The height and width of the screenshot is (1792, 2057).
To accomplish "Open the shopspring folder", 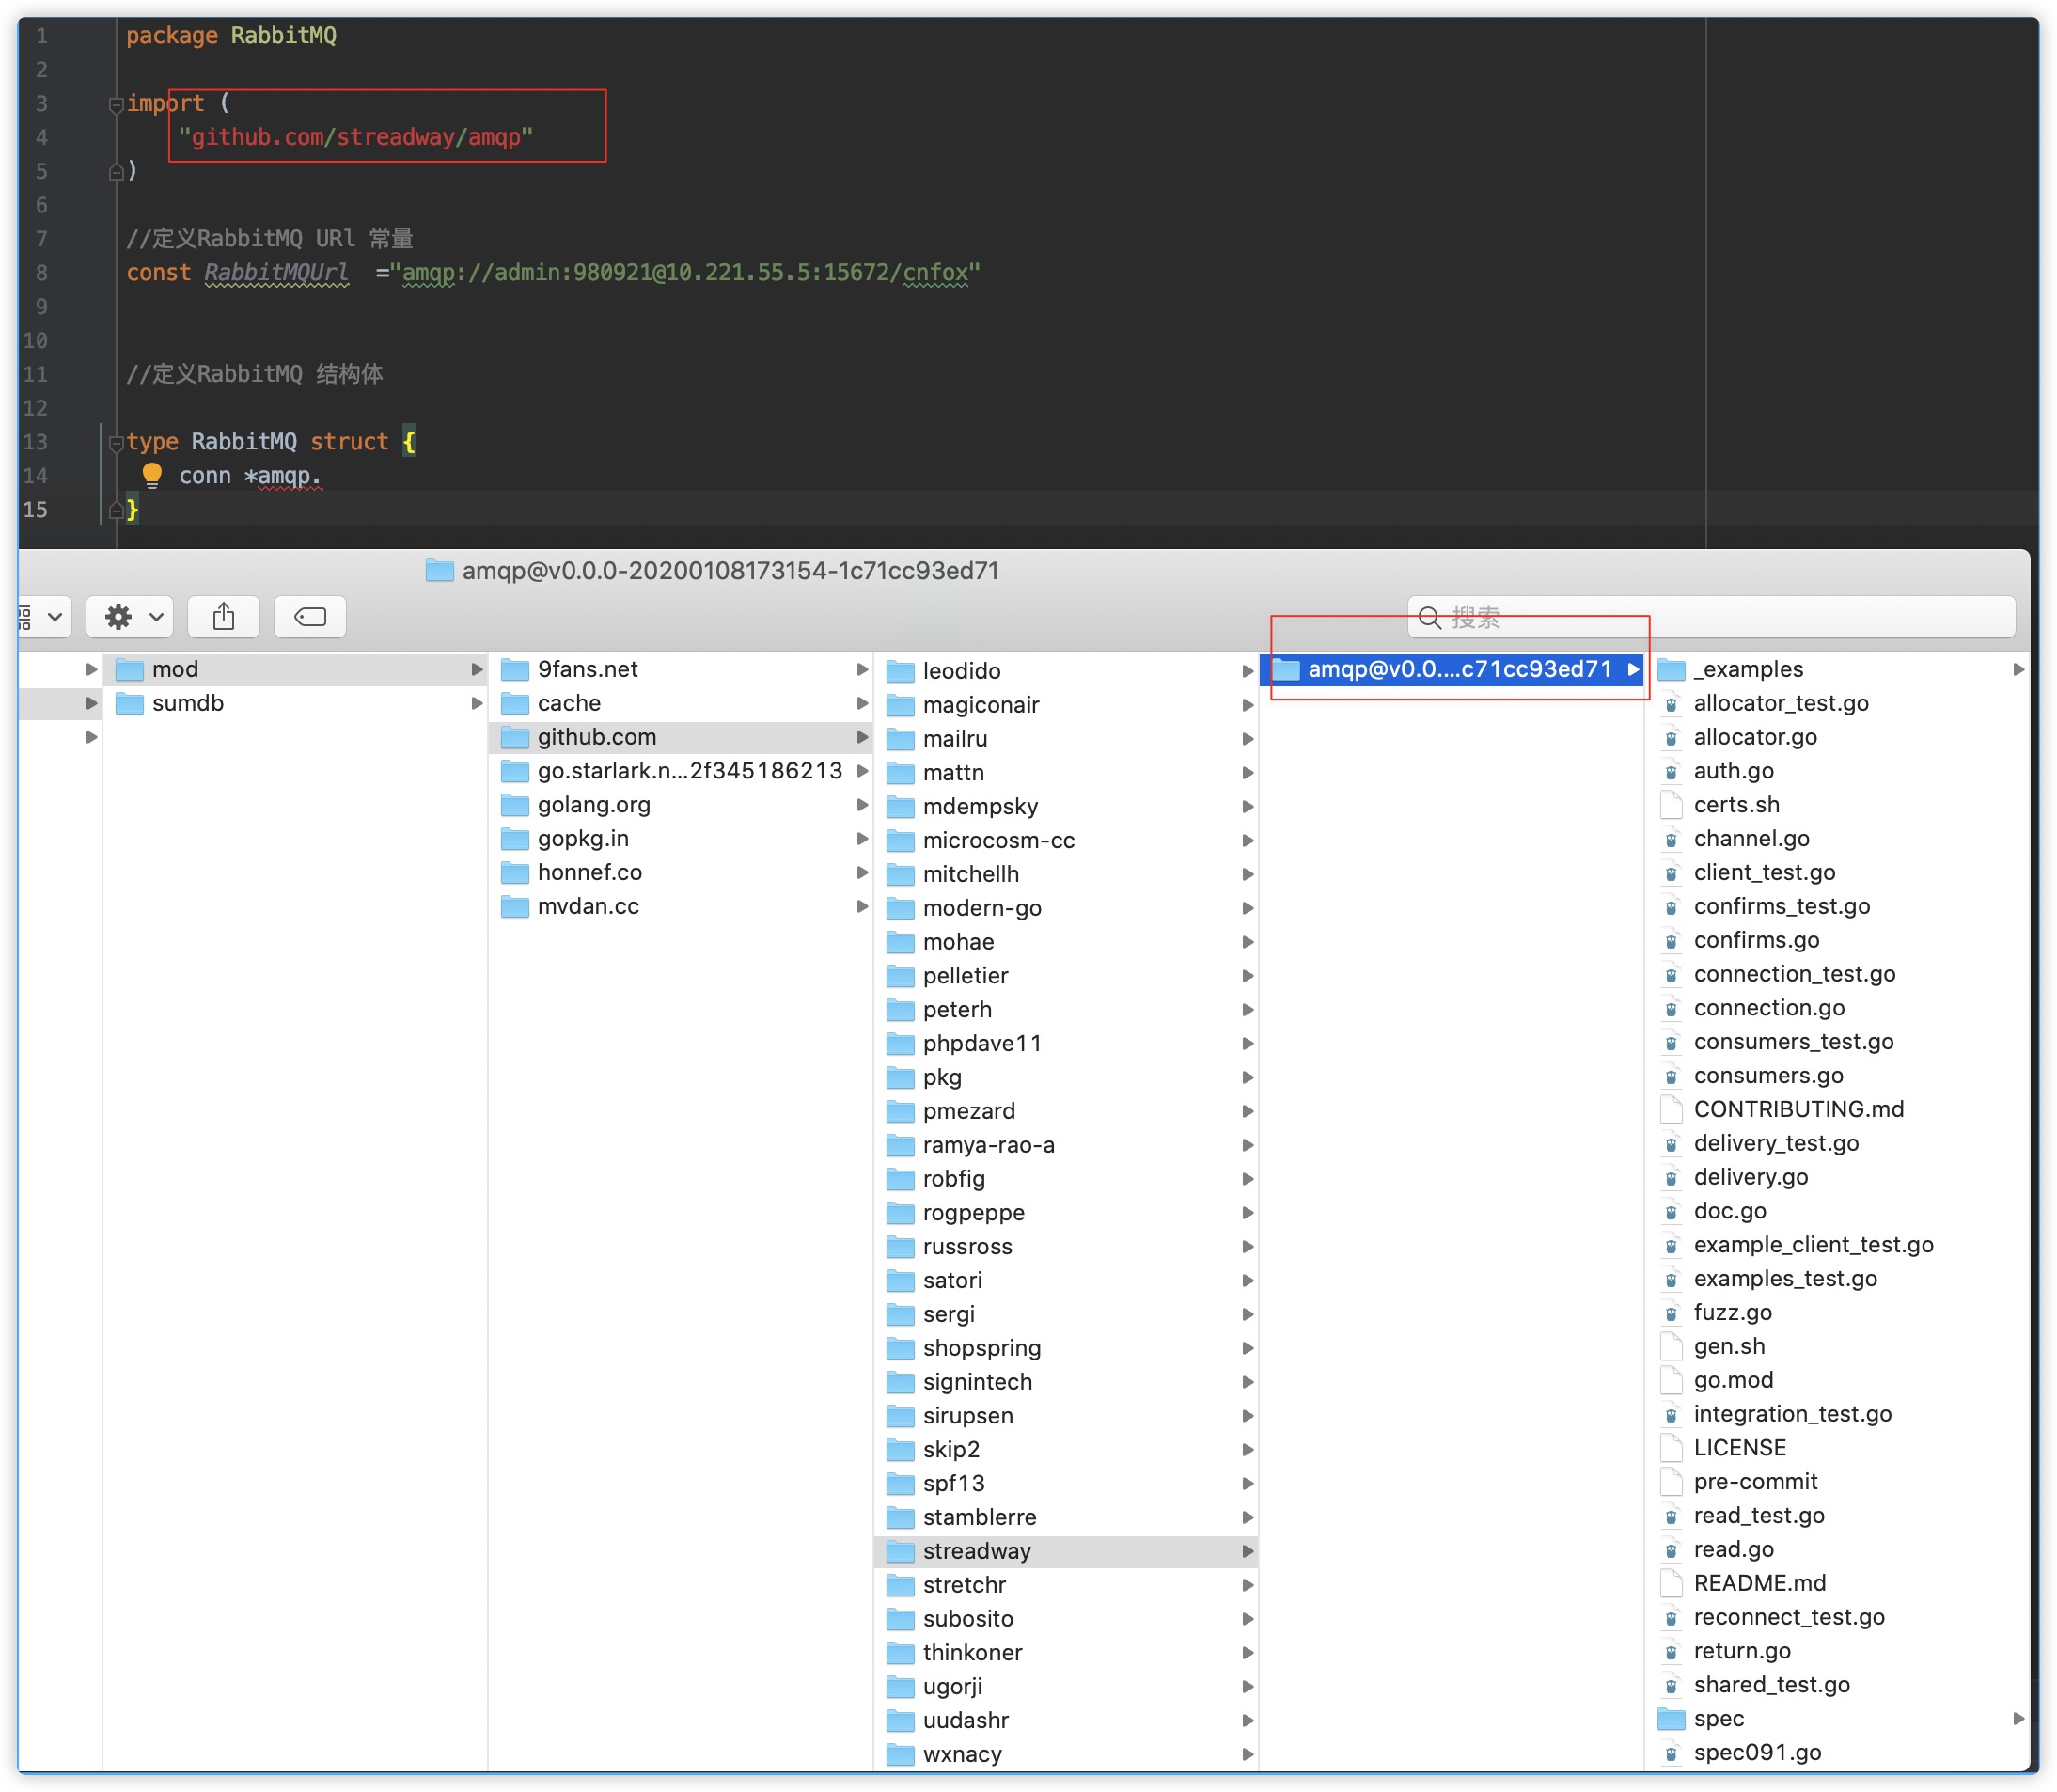I will [1067, 1349].
